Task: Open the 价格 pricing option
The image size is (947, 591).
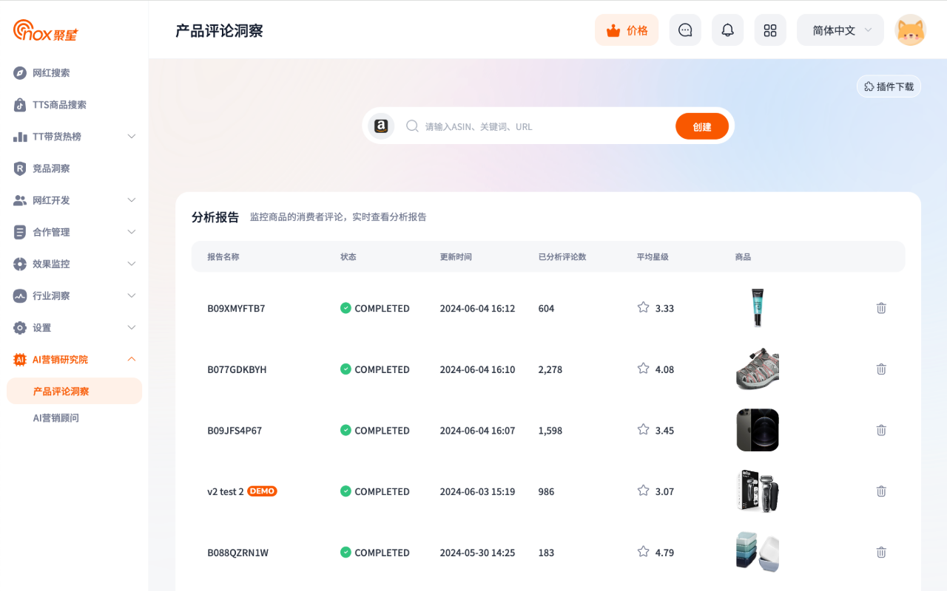Action: [627, 30]
